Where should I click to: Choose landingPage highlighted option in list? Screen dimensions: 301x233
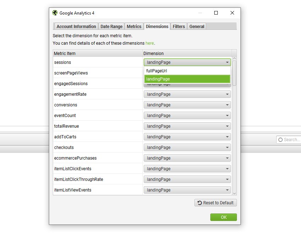pos(187,79)
